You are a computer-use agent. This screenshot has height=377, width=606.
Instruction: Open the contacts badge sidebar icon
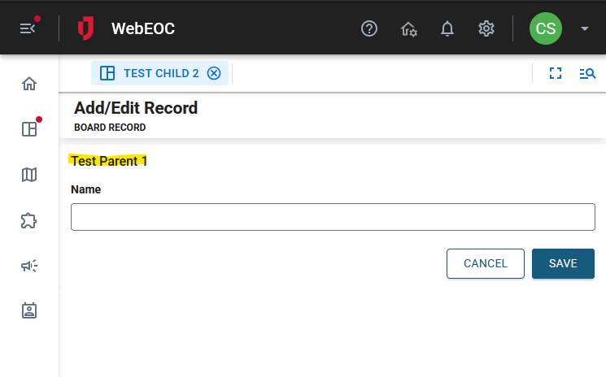(x=29, y=310)
